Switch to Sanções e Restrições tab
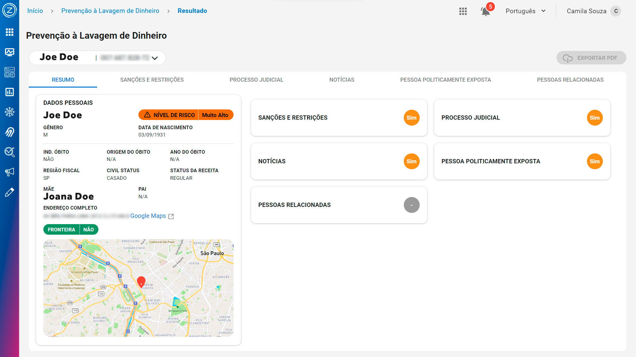Screen dimensions: 636x357 tap(152, 80)
